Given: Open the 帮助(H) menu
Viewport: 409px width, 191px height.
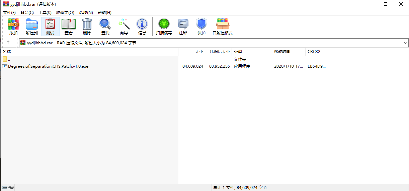Looking at the screenshot, I should click(104, 12).
